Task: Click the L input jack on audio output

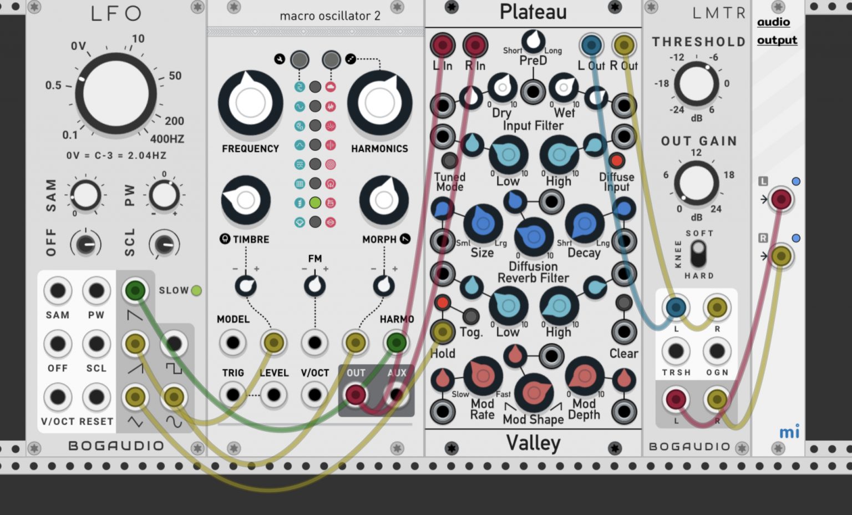Action: (x=782, y=199)
